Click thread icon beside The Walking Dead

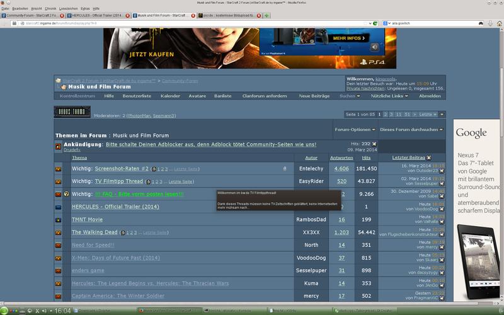(58, 232)
